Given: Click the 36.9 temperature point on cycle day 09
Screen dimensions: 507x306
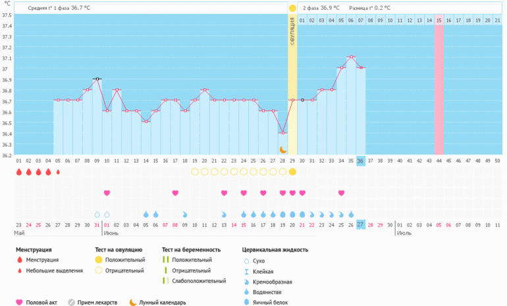Looking at the screenshot, I should coord(97,79).
